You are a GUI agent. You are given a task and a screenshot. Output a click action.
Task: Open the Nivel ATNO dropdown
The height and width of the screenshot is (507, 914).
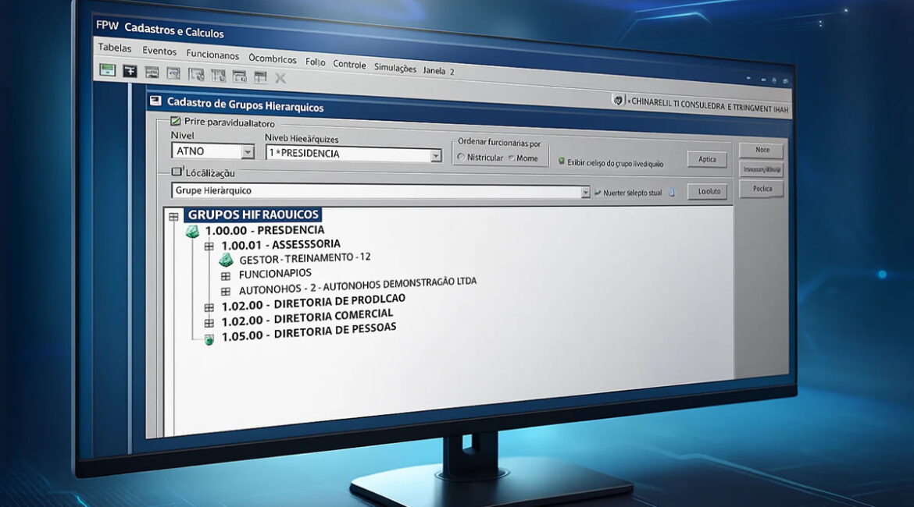248,152
